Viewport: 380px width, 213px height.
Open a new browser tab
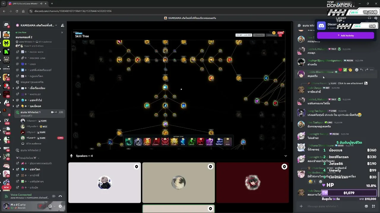coord(52,4)
